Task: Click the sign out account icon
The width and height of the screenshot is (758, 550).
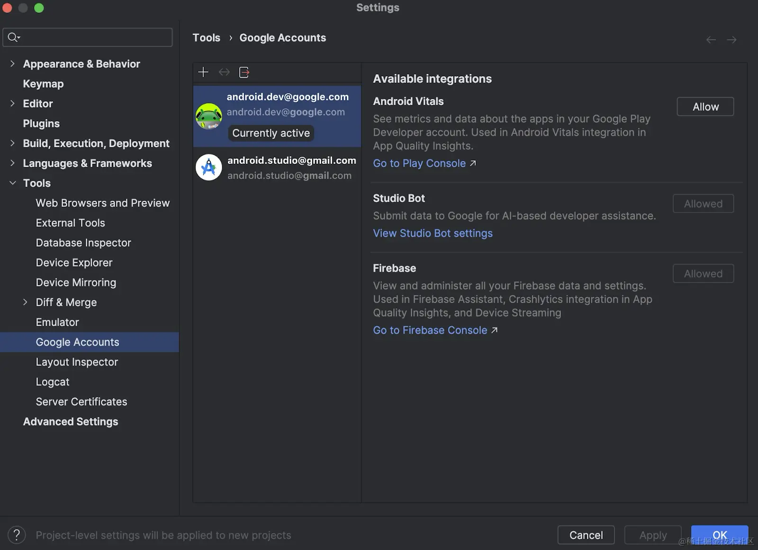Action: (244, 72)
